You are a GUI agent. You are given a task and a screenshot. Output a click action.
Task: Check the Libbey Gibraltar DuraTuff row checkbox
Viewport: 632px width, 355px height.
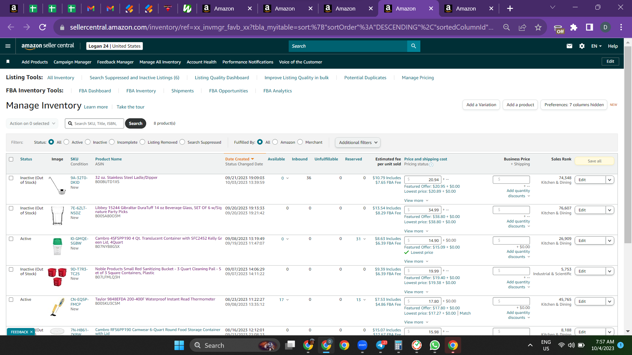[x=11, y=208]
